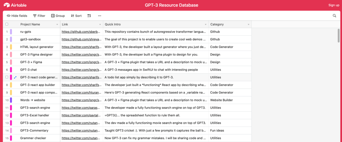Open the Group option
Viewport: 342px width, 142px height.
coord(58,16)
